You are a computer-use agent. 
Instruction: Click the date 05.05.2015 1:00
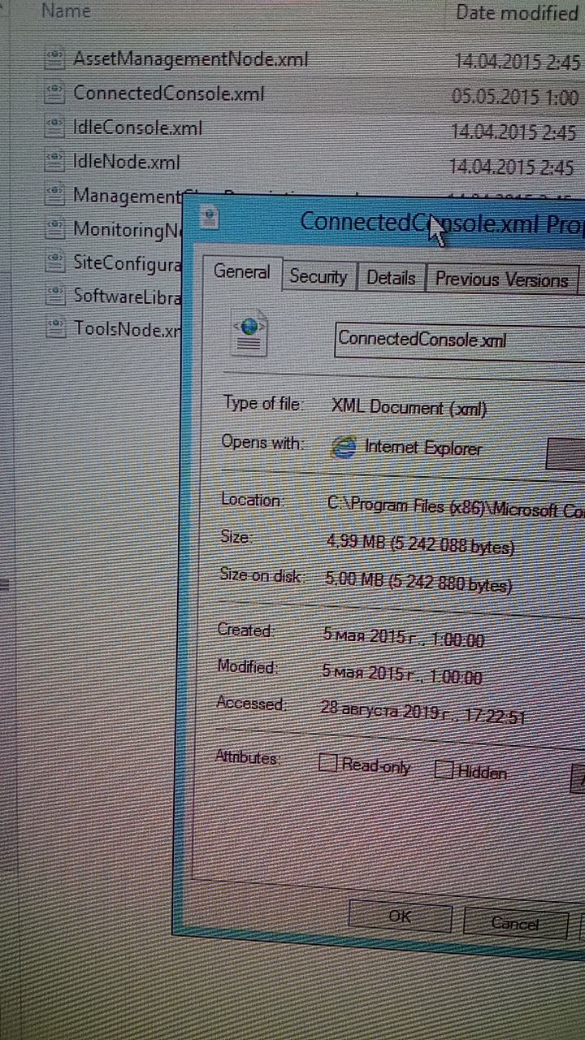click(515, 97)
